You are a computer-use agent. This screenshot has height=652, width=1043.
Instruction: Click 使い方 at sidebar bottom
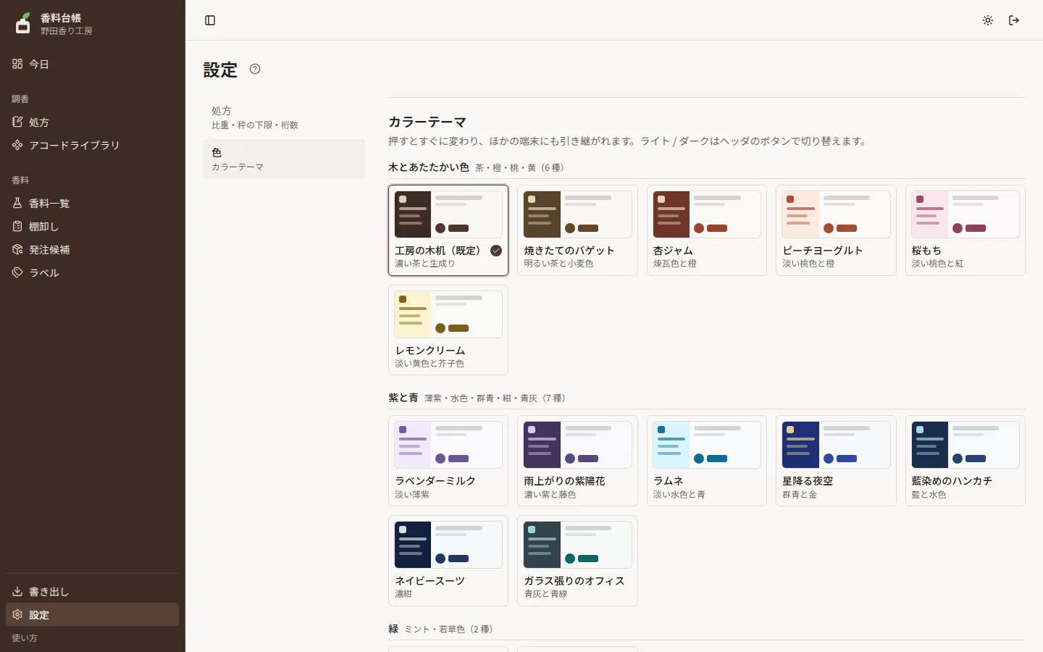click(x=25, y=638)
